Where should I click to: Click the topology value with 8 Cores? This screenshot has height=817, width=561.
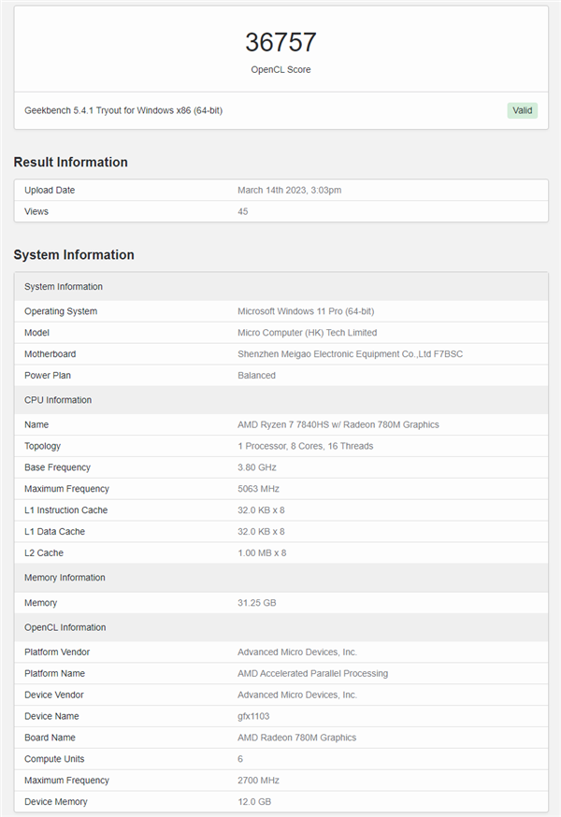305,446
